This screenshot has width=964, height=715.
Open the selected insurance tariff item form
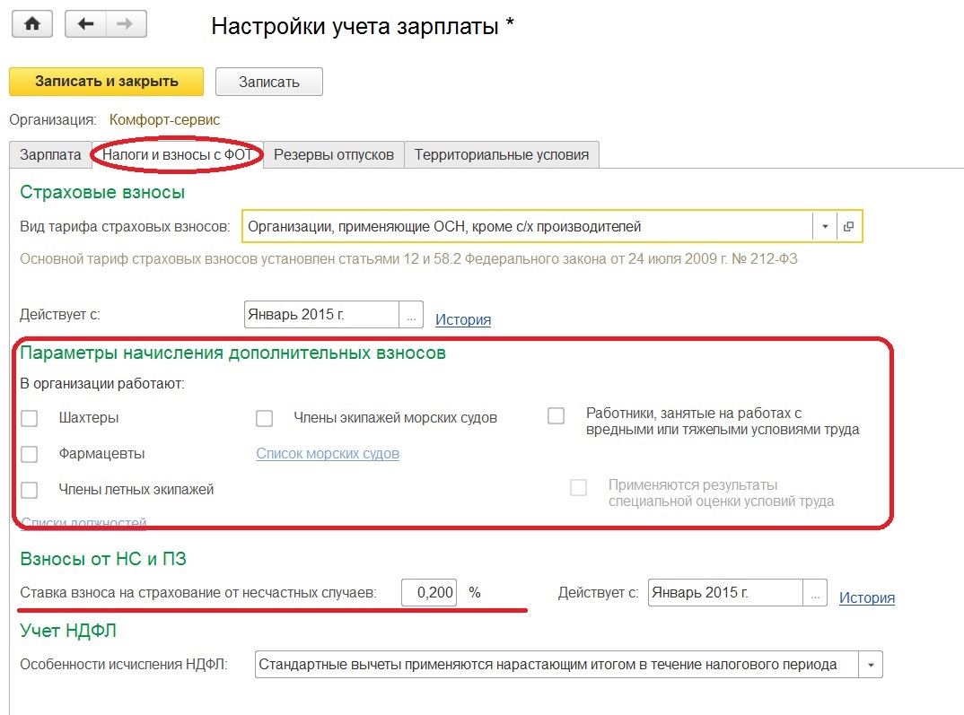(x=848, y=226)
